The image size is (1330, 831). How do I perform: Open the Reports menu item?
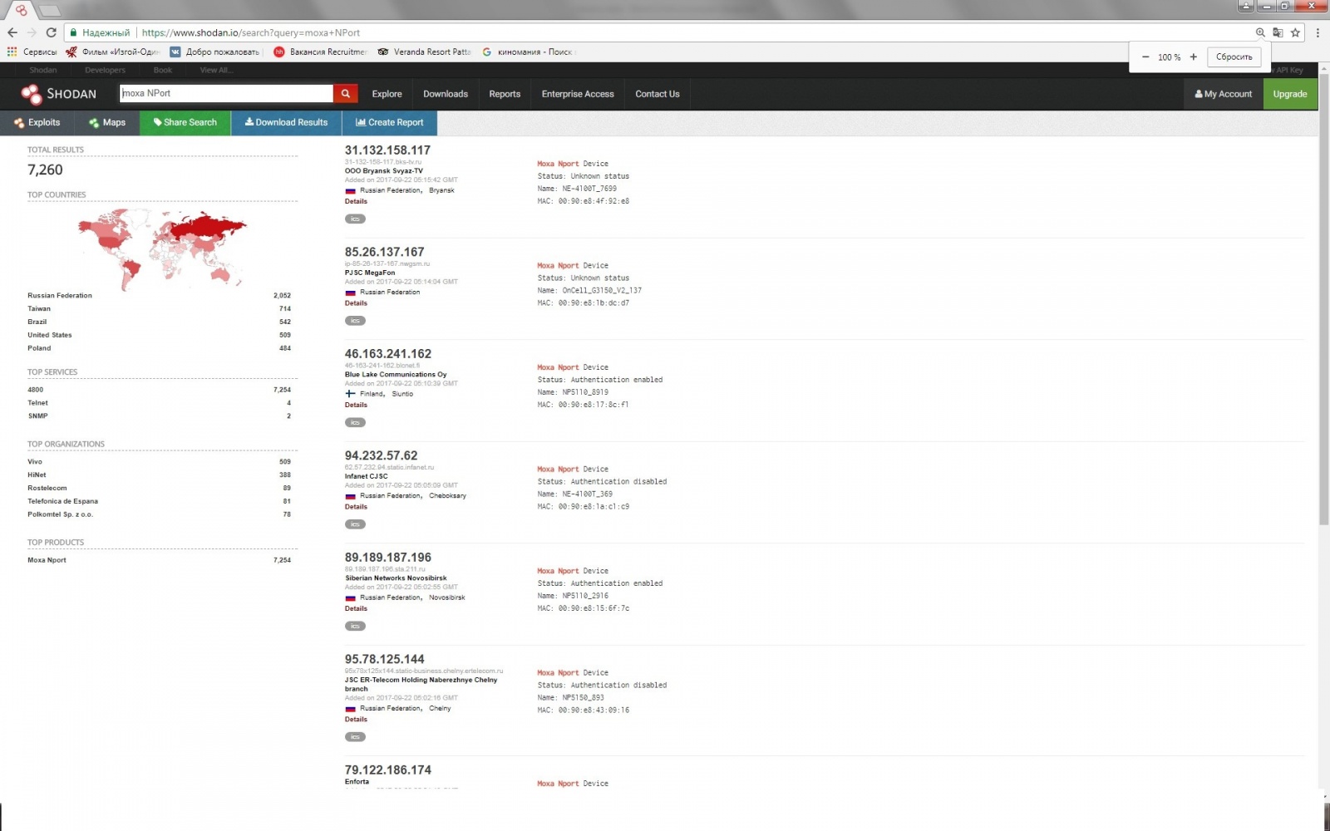[x=505, y=94]
